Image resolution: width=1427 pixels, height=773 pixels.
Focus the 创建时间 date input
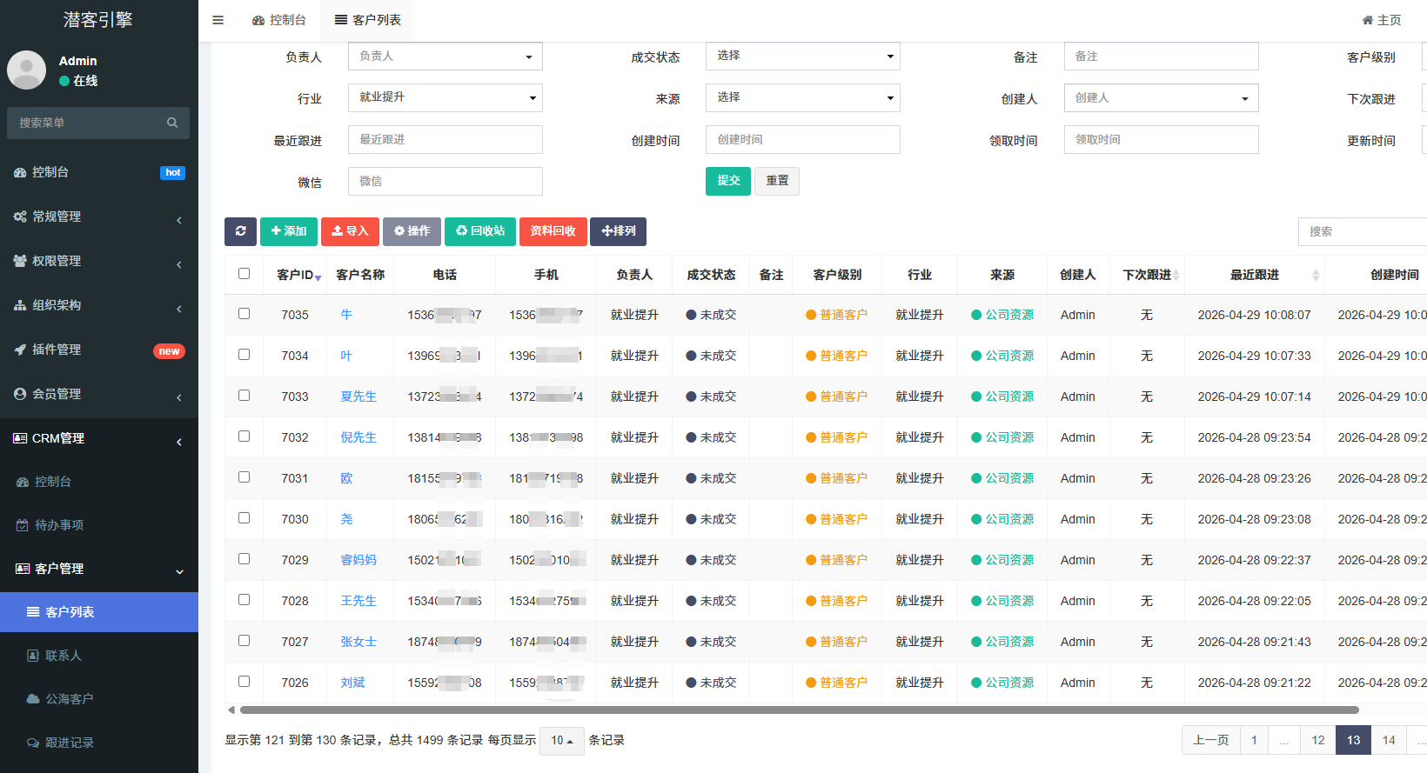click(803, 139)
